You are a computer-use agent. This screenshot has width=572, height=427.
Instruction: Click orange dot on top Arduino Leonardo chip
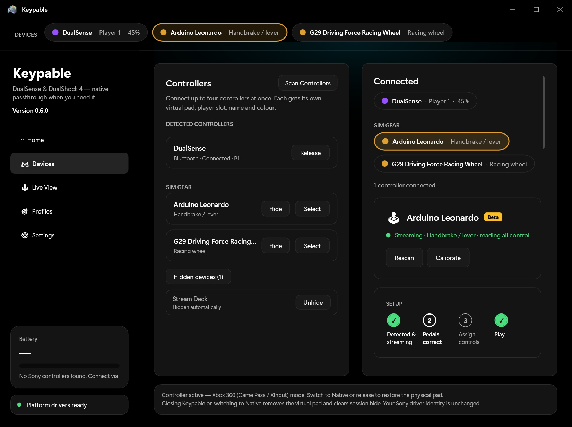click(163, 32)
